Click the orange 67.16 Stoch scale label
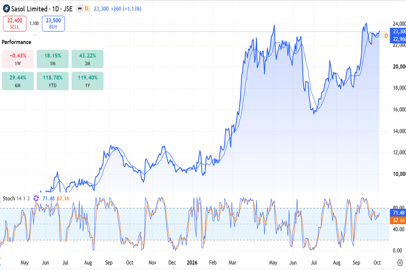The image size is (406, 270). [398, 220]
